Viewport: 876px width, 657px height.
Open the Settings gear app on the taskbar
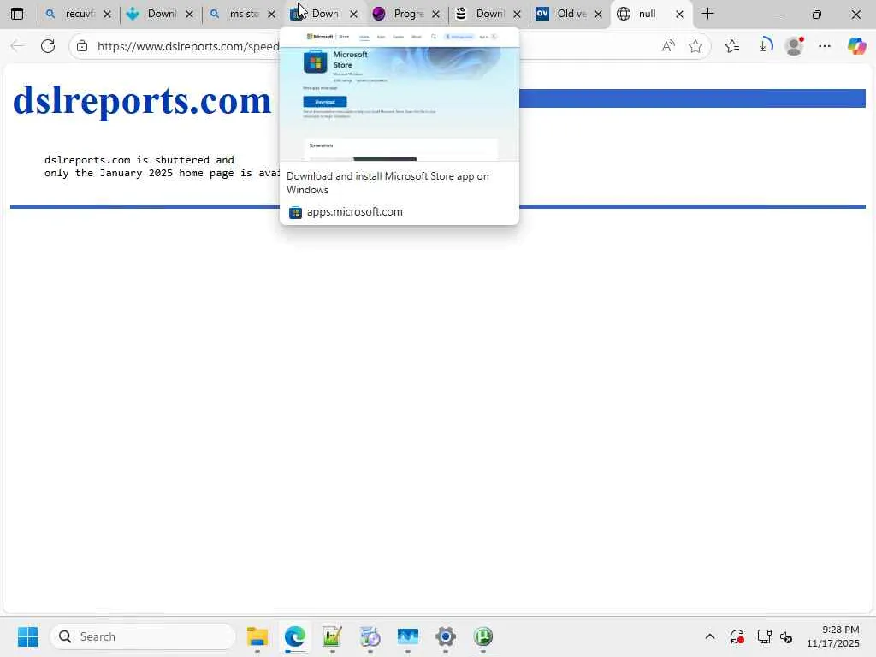coord(445,636)
